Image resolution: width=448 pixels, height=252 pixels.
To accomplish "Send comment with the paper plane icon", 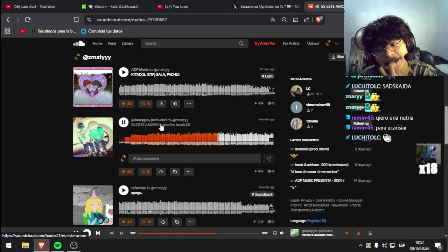I will pyautogui.click(x=268, y=159).
